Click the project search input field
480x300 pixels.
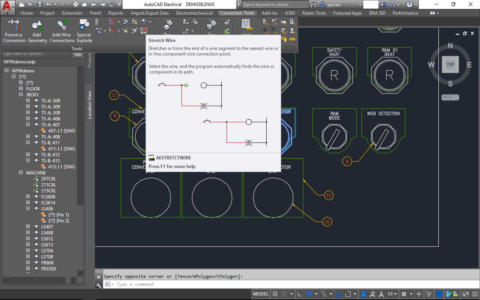[36, 54]
